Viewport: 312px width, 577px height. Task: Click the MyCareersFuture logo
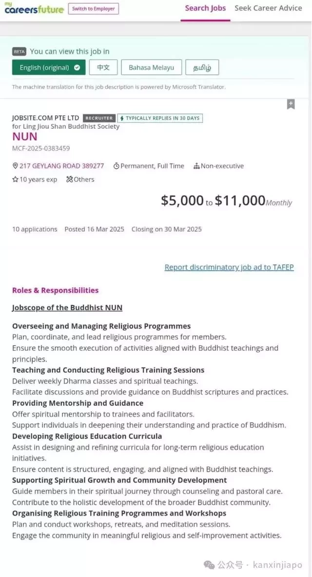pyautogui.click(x=34, y=8)
